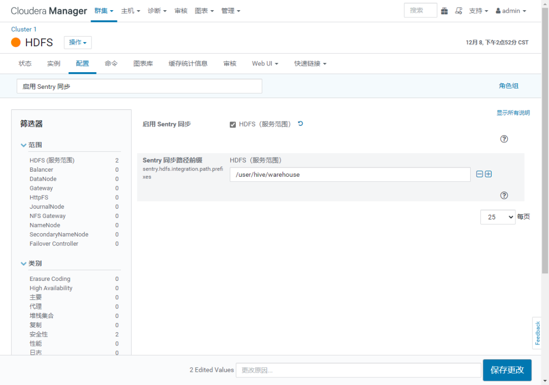Open the 缓存统计信息 tab

(188, 63)
